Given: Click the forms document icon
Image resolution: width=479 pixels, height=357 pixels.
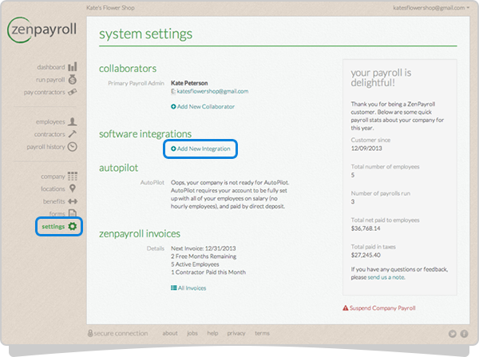Looking at the screenshot, I should 73,213.
